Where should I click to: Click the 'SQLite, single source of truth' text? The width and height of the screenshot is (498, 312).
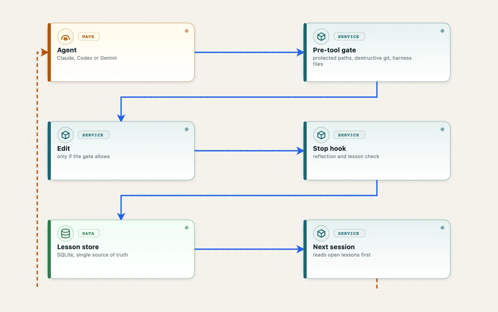pyautogui.click(x=92, y=255)
